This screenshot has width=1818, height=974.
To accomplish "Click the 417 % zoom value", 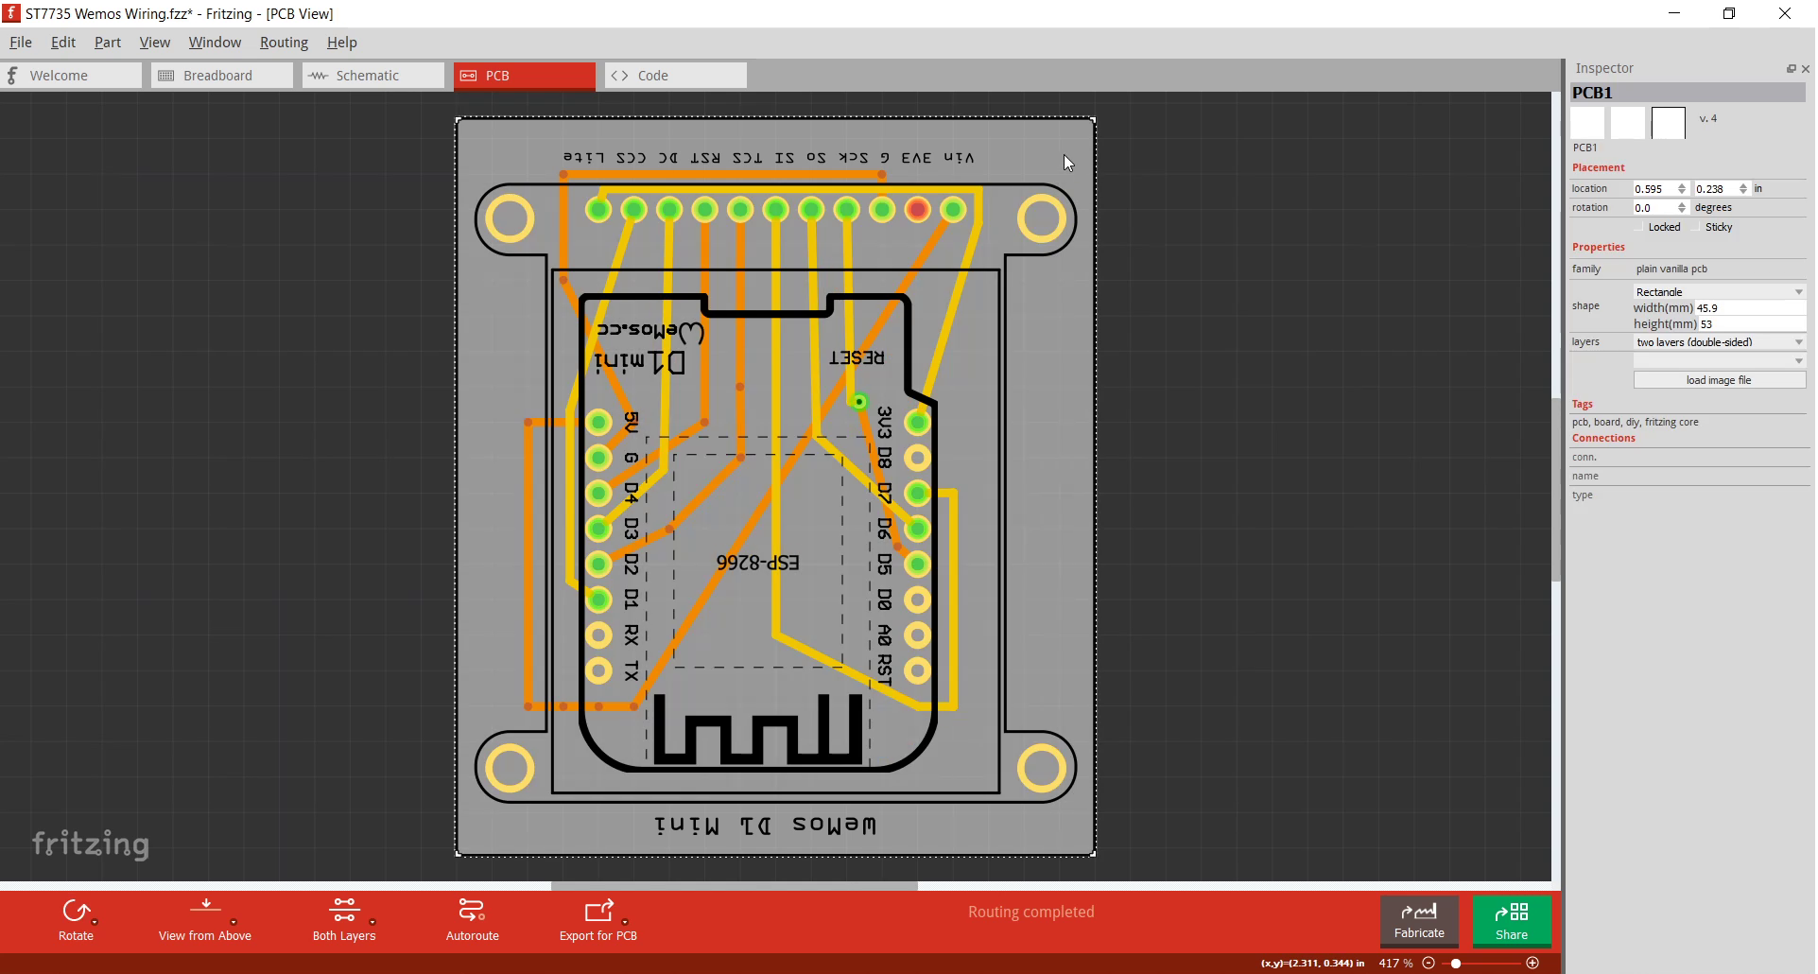I will point(1395,963).
